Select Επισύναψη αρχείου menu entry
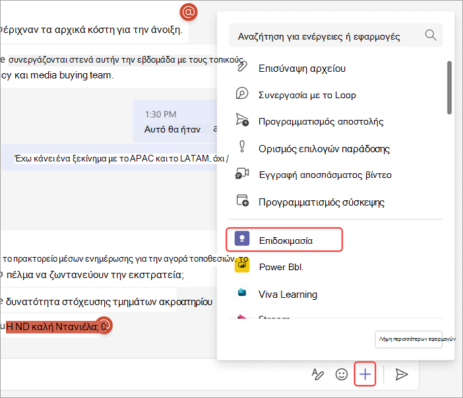463x398 pixels. point(302,69)
